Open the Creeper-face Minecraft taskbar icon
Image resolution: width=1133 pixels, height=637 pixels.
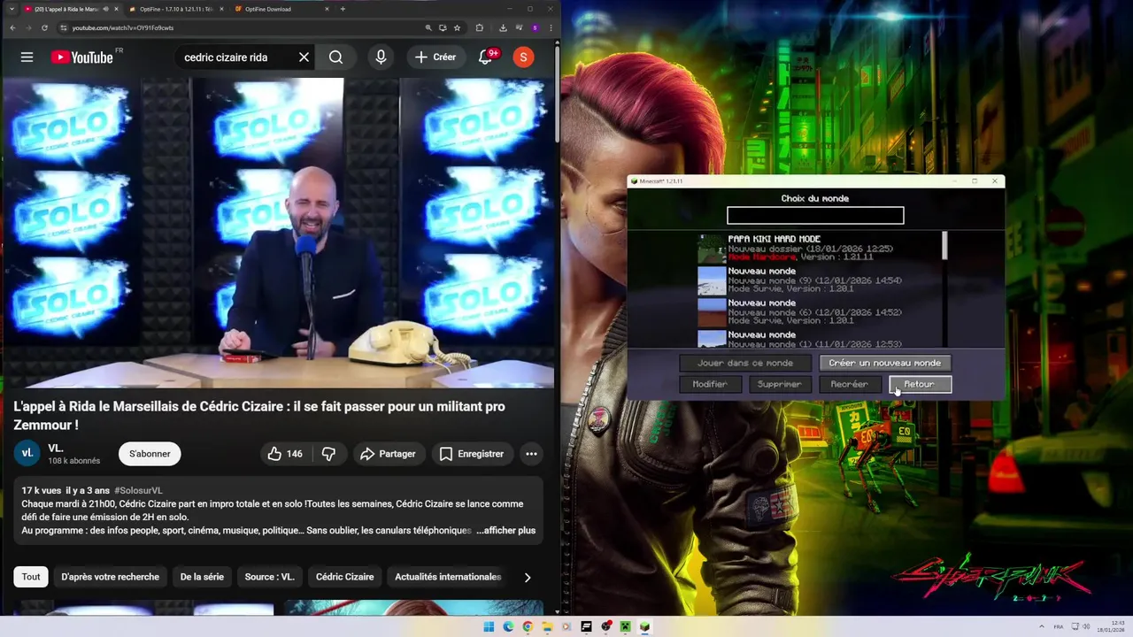pyautogui.click(x=625, y=626)
